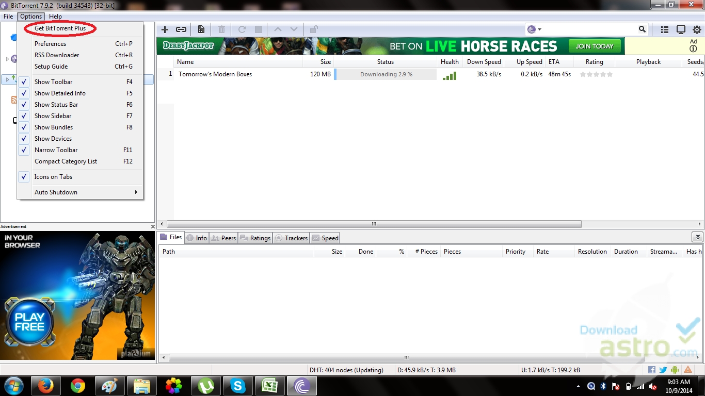The width and height of the screenshot is (705, 396).
Task: Uncheck Show Toolbar option
Action: point(81,81)
